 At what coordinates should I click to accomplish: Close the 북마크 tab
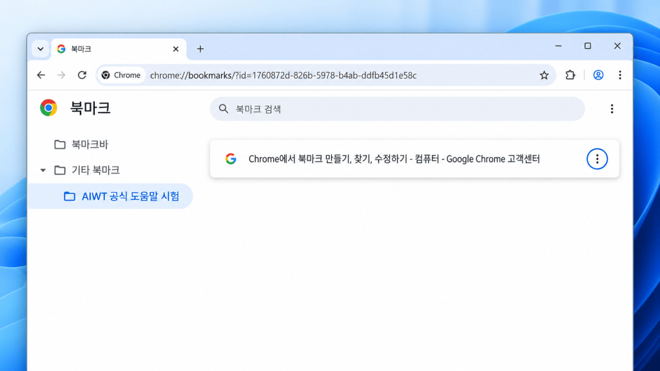pyautogui.click(x=175, y=49)
